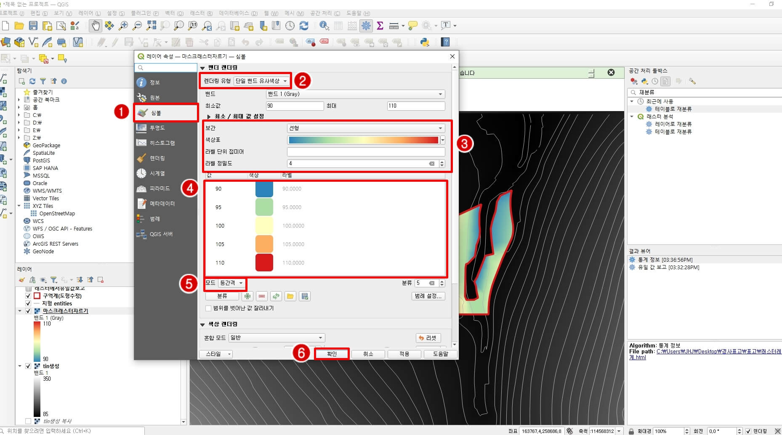Enable 범위를 벗어난 값 잘라내기 checkbox
This screenshot has height=435, width=782.
coord(208,308)
